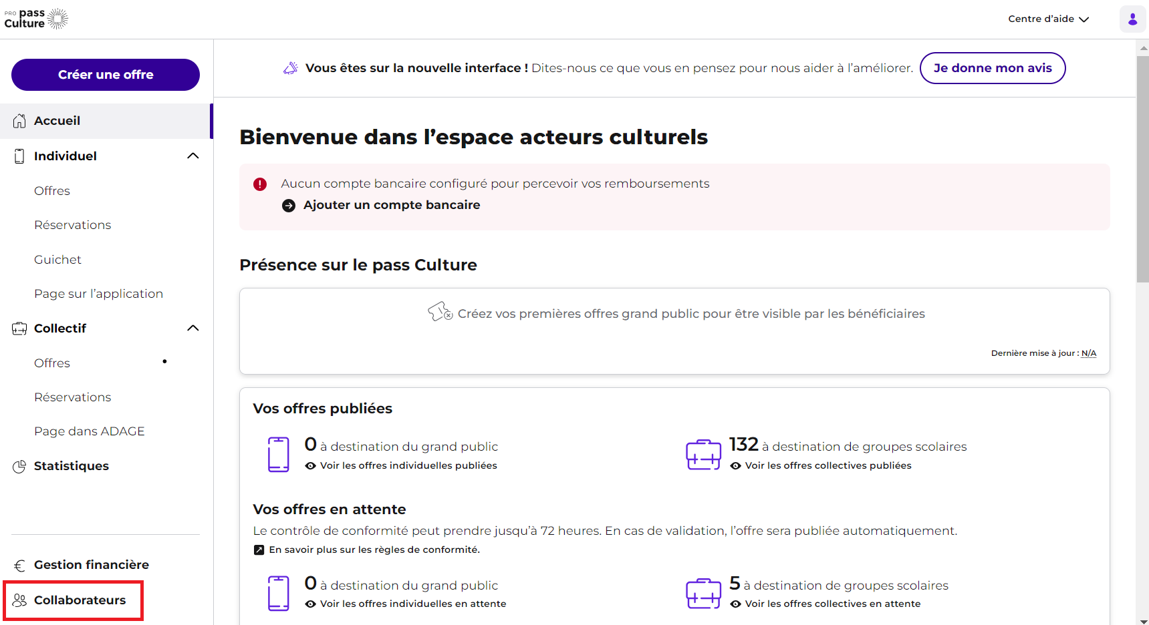The height and width of the screenshot is (625, 1149).
Task: Open Offres under Collectif
Action: point(52,363)
